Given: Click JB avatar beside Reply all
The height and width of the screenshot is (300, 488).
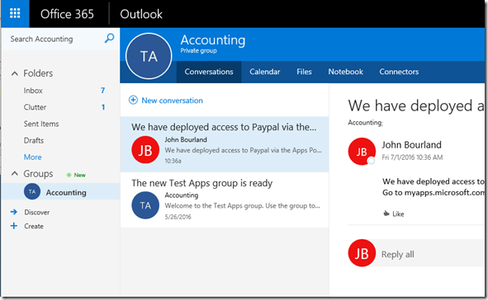Looking at the screenshot, I should point(362,253).
